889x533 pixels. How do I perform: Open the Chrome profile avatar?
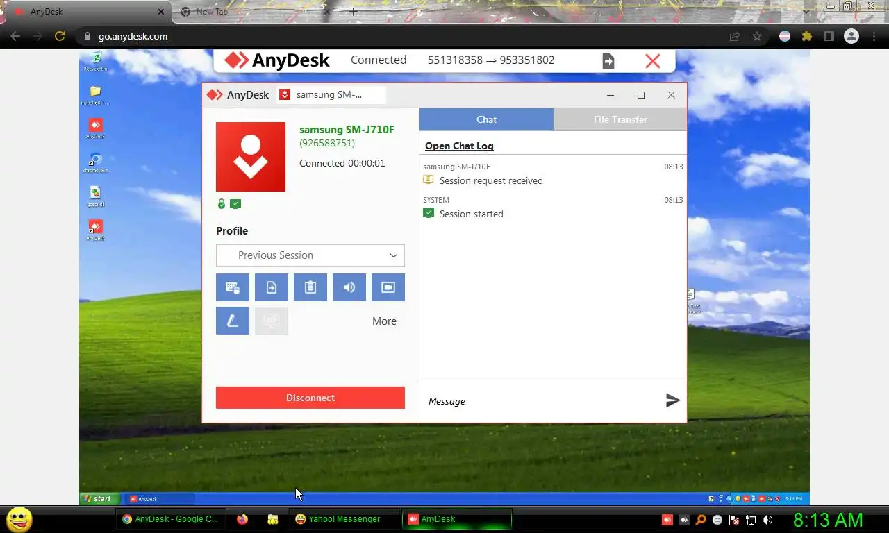click(x=851, y=36)
